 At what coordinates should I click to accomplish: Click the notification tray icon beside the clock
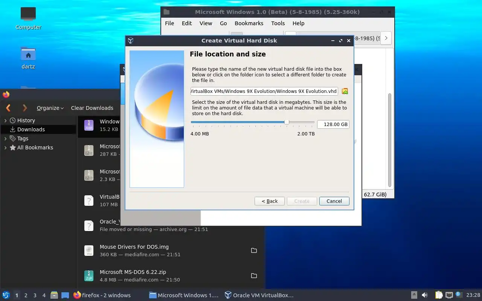click(459, 295)
